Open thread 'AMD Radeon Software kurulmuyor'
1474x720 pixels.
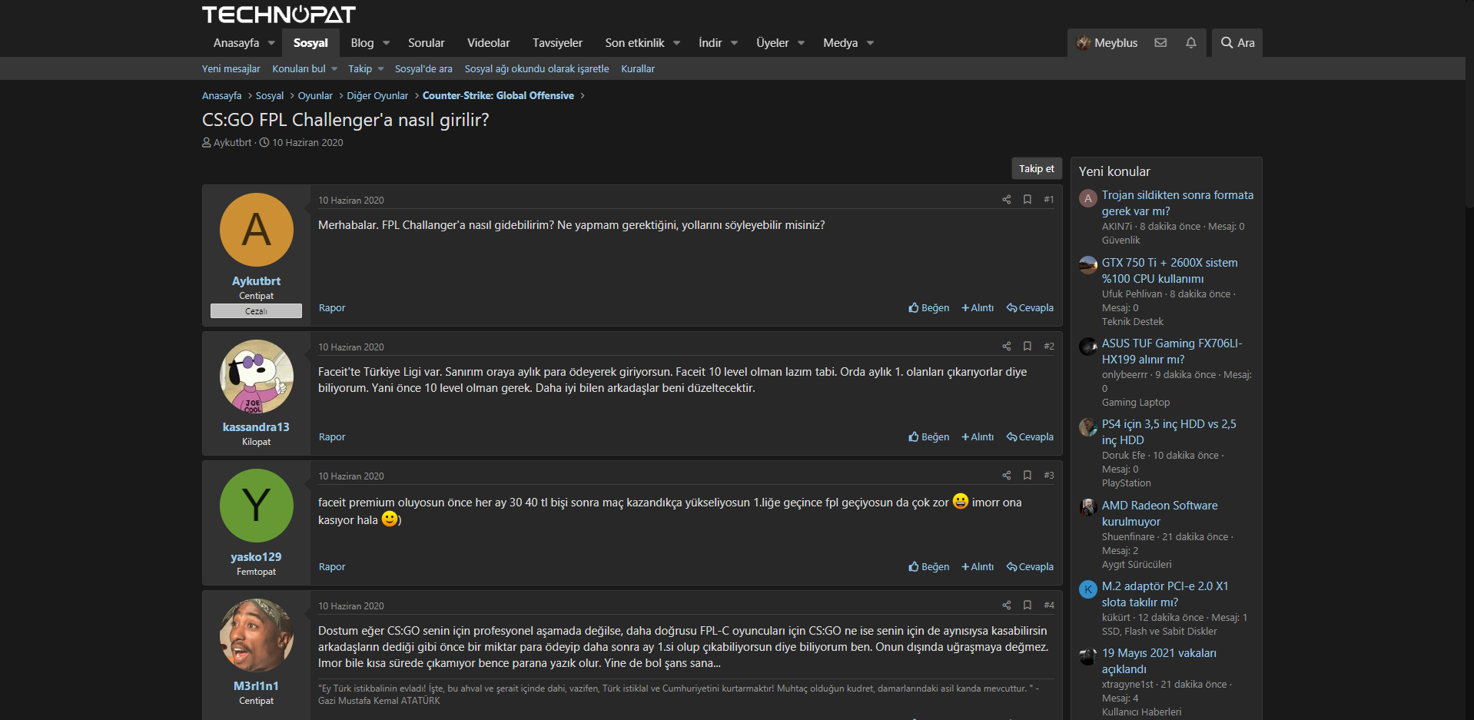pos(1160,513)
